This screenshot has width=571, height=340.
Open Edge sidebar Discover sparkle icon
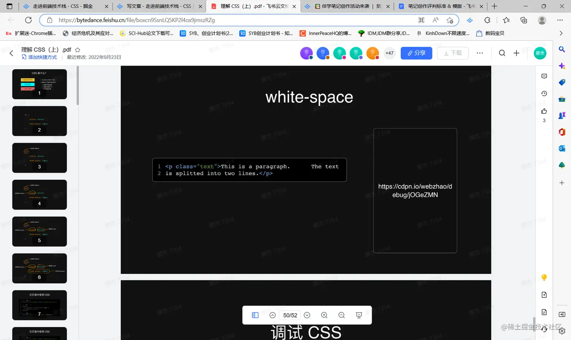pyautogui.click(x=562, y=66)
